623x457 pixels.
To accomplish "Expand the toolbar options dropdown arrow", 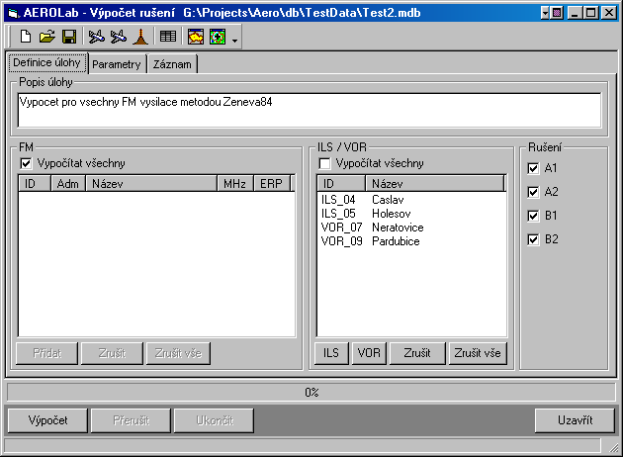I will point(234,39).
